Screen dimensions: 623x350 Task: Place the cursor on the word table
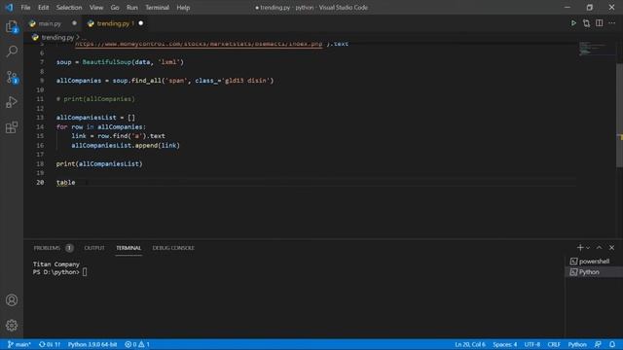pyautogui.click(x=65, y=183)
